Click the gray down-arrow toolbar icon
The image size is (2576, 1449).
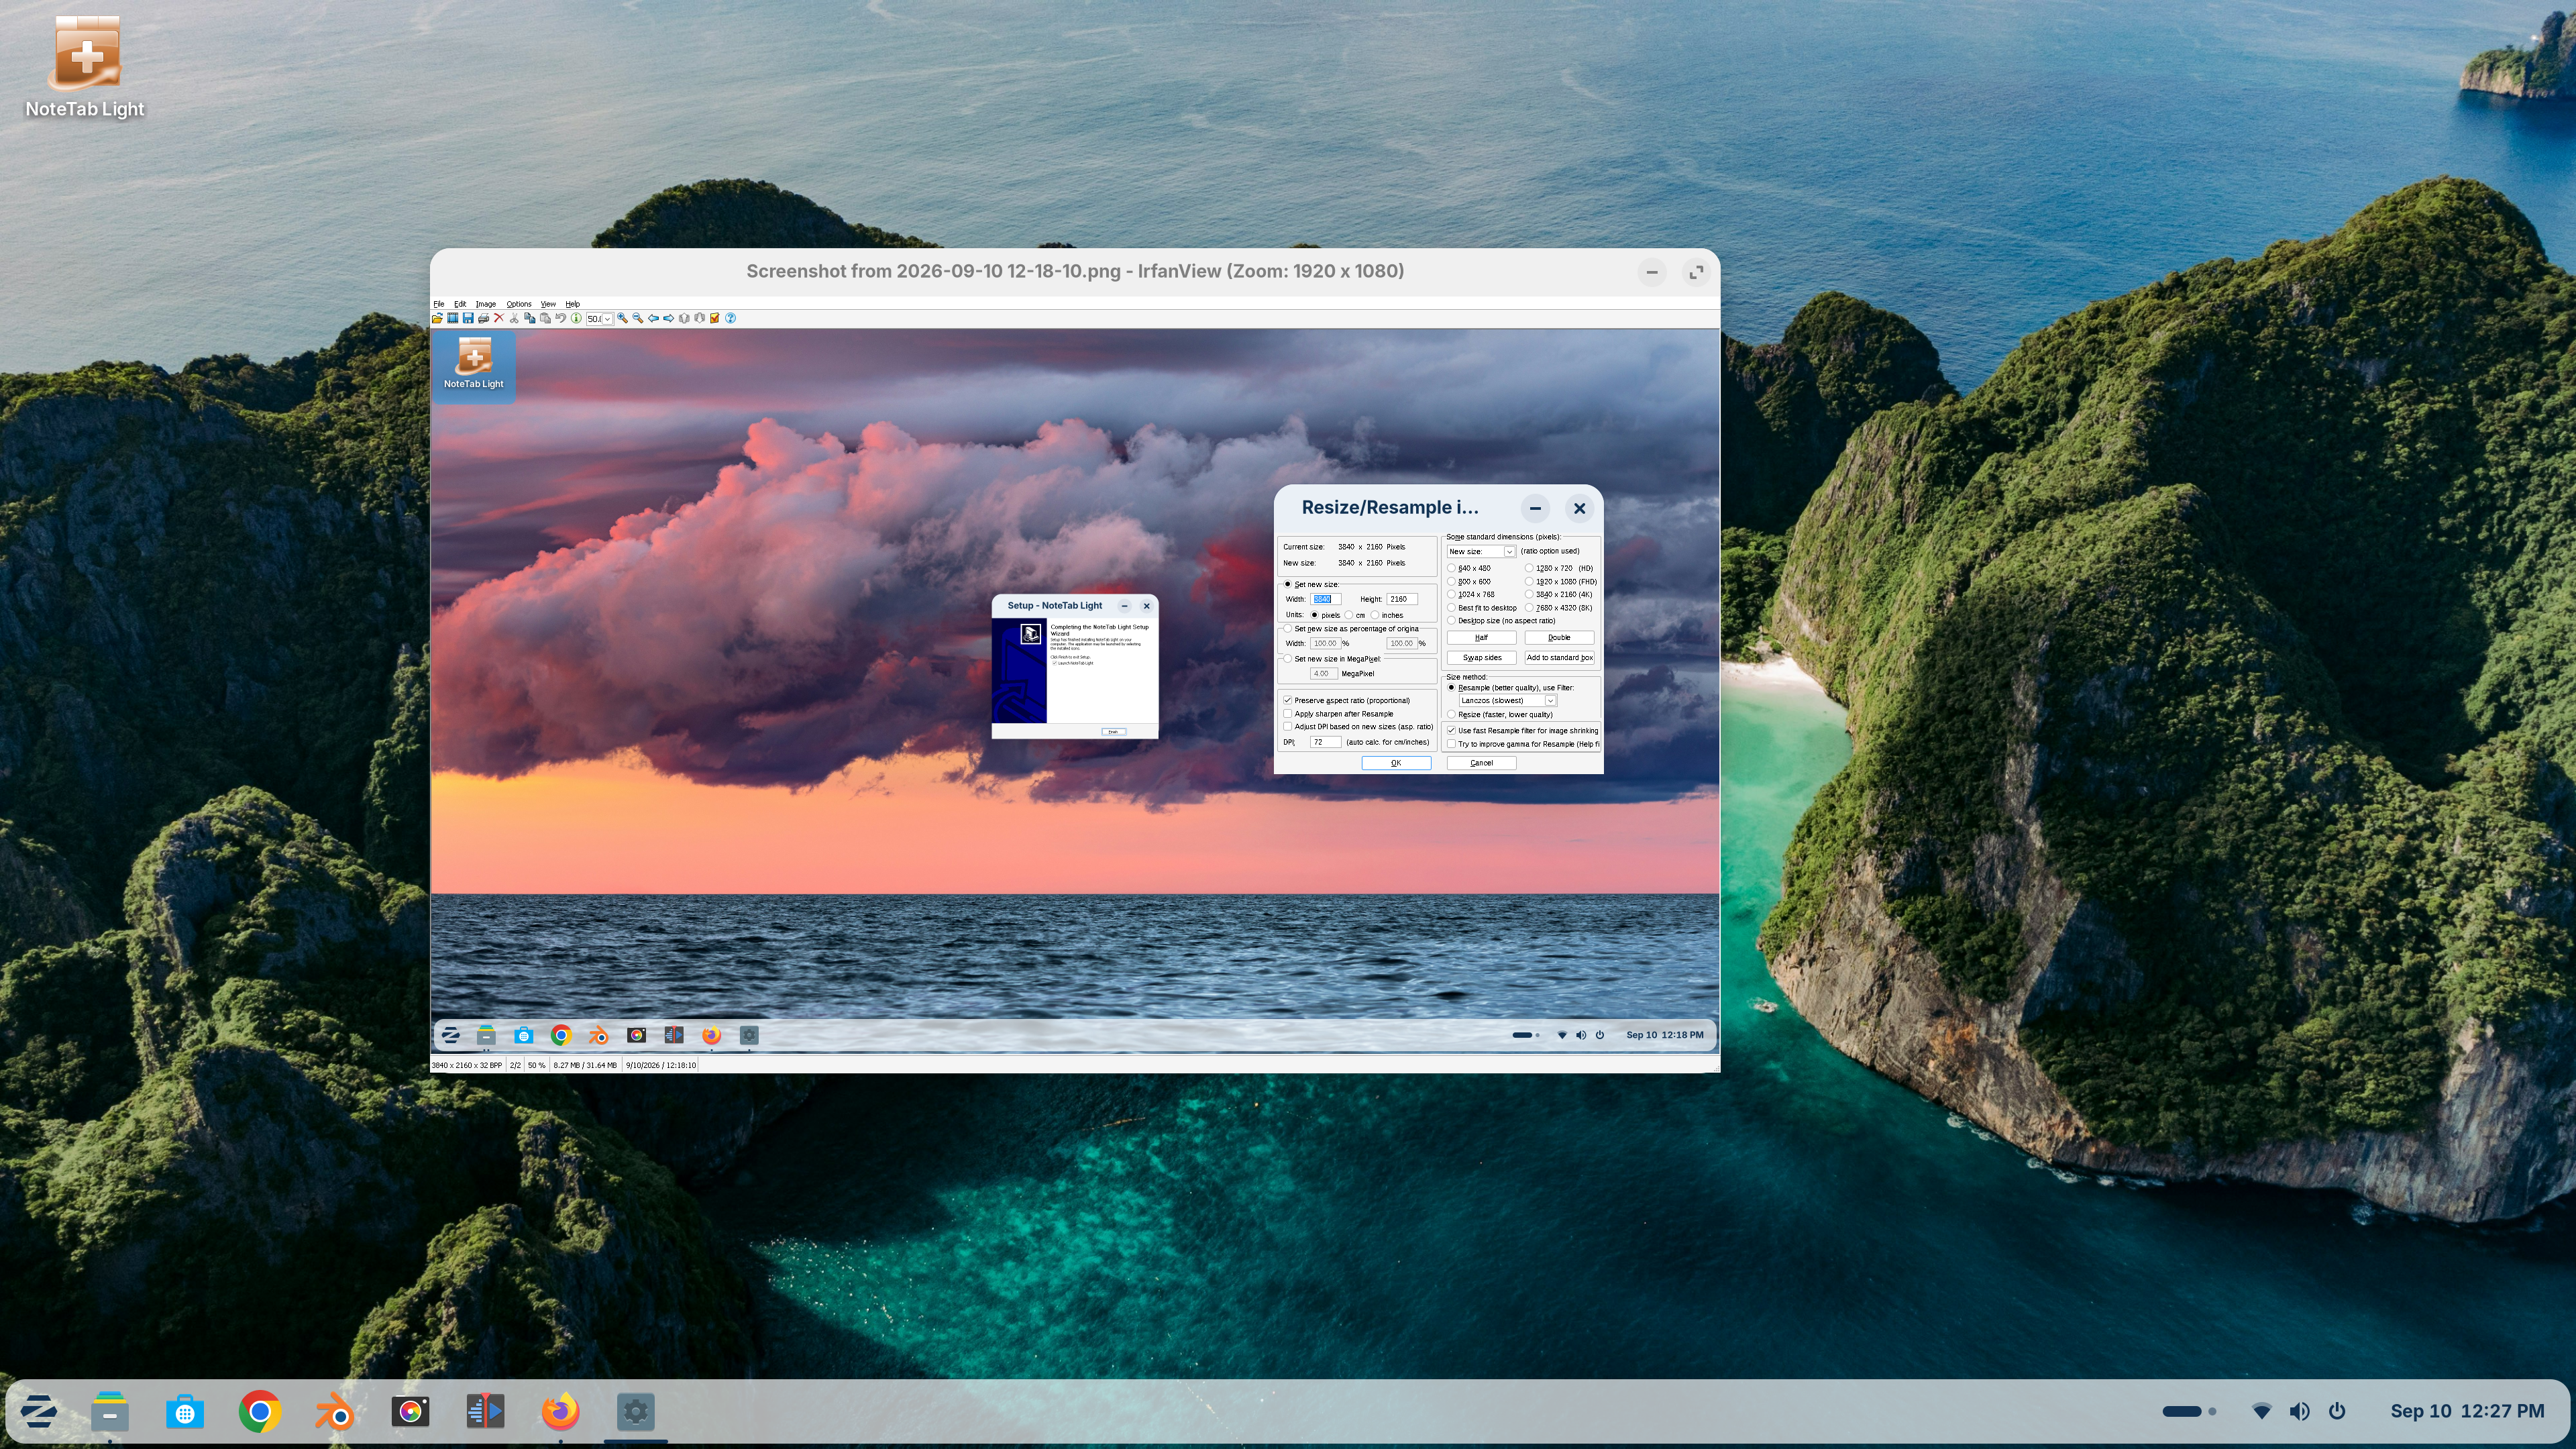pyautogui.click(x=700, y=318)
